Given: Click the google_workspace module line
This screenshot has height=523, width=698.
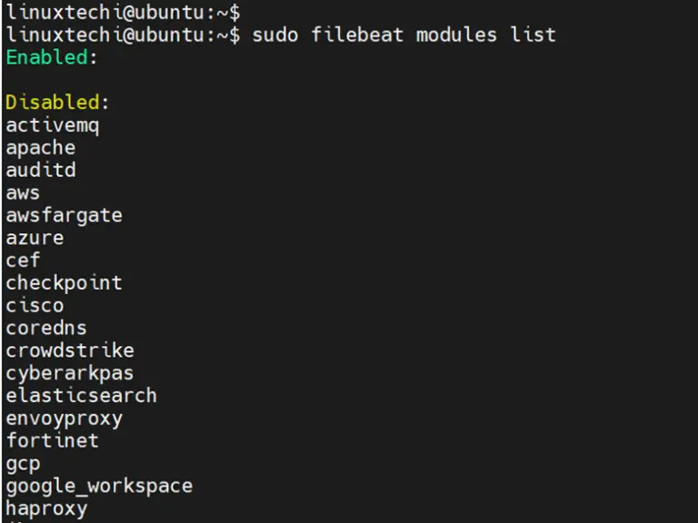Looking at the screenshot, I should [x=99, y=487].
